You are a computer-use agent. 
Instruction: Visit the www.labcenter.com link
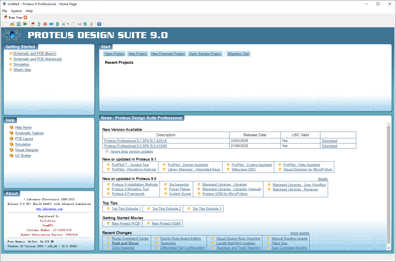click(49, 209)
